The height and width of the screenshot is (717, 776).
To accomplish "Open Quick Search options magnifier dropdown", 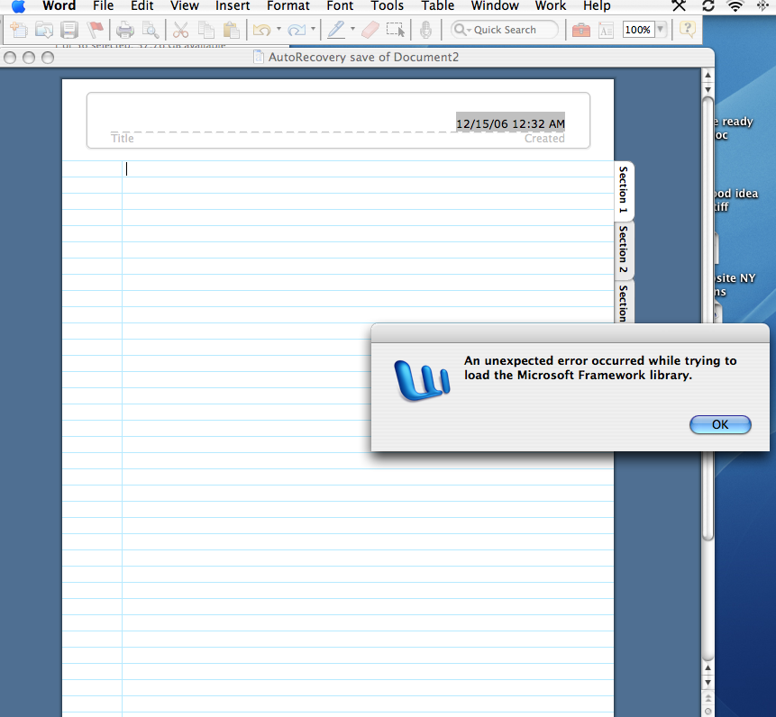I will tap(461, 30).
